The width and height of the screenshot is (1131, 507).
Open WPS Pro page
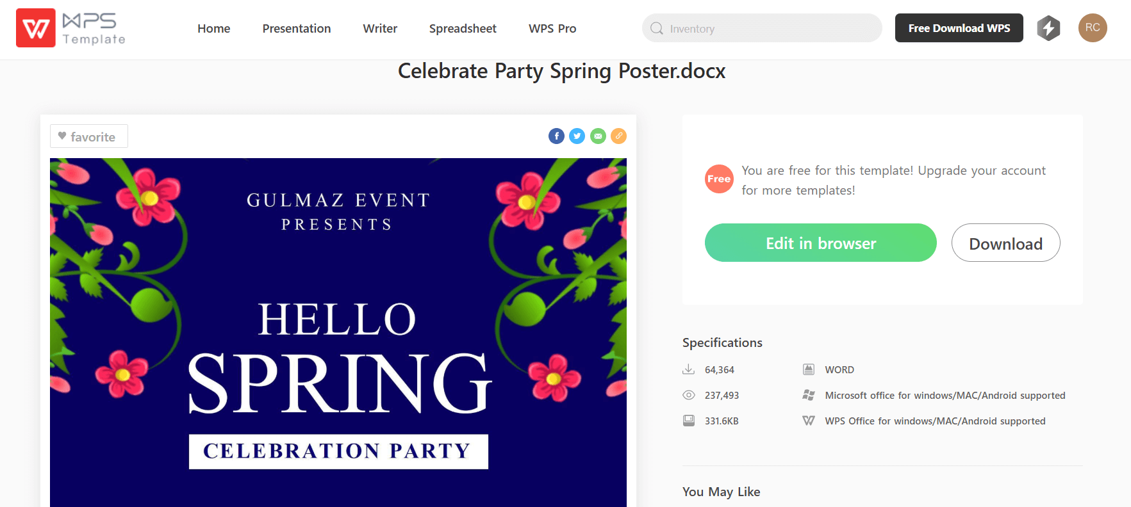coord(552,29)
